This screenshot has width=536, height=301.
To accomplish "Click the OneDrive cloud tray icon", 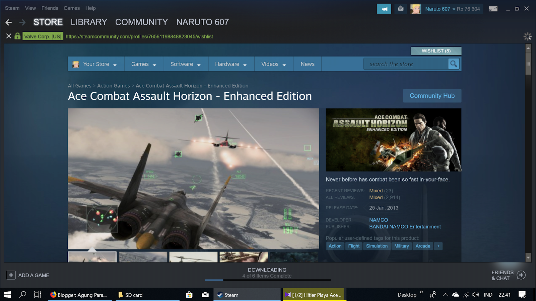I will pyautogui.click(x=456, y=295).
